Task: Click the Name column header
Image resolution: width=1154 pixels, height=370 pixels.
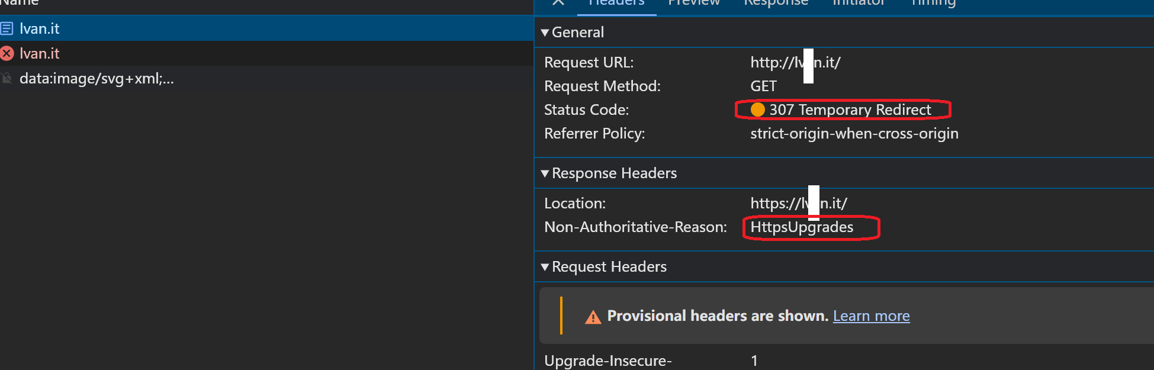Action: 19,3
